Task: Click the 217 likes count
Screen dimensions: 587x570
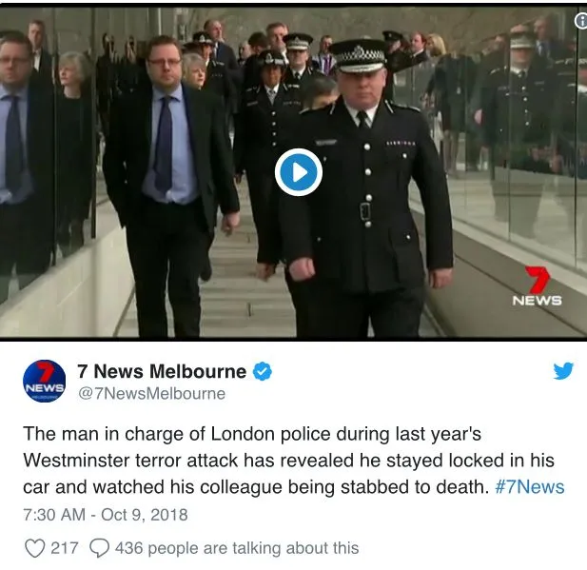Action: pyautogui.click(x=65, y=548)
